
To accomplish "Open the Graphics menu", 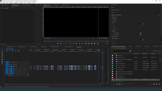I will pos(21,3).
